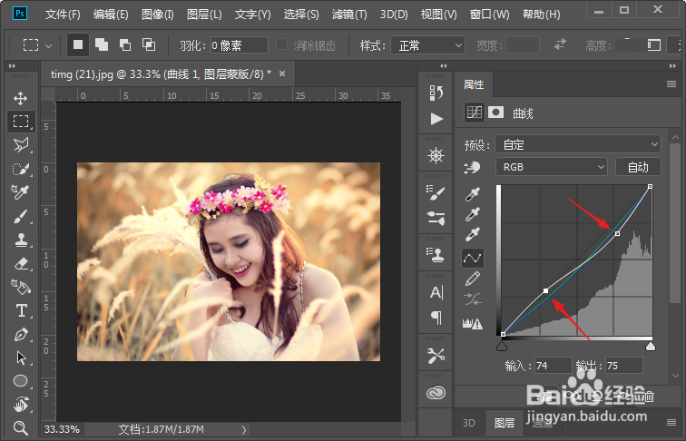Select the Polygonal Lasso tool

pos(21,145)
